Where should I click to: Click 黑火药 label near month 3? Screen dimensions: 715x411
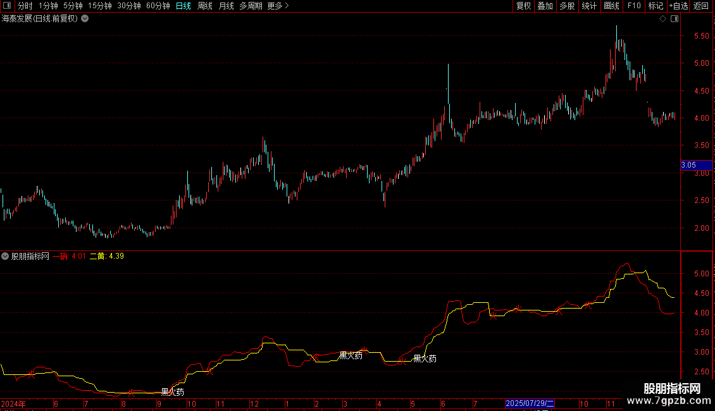[x=351, y=356]
